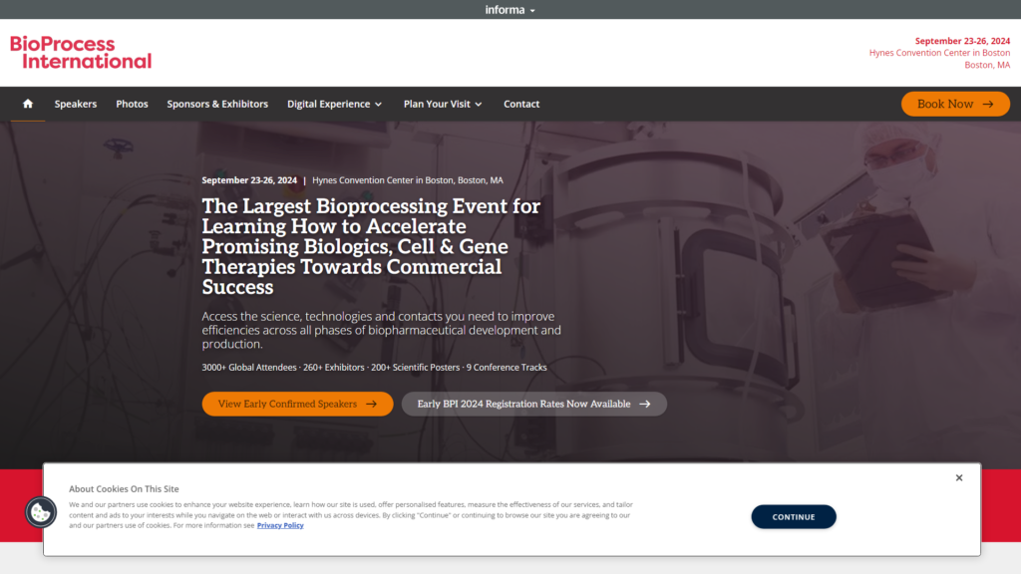Click the Book Now button
This screenshot has height=574, width=1021.
click(955, 104)
